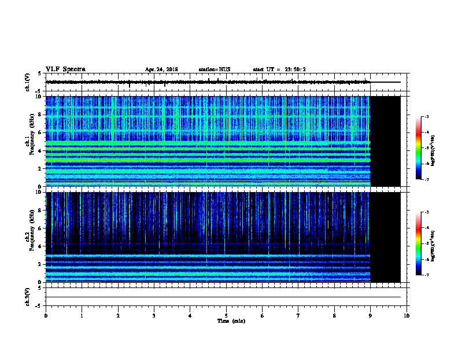The image size is (458, 354).
Task: Click the black no-data region of ch.2 spectrogram
Action: point(386,237)
